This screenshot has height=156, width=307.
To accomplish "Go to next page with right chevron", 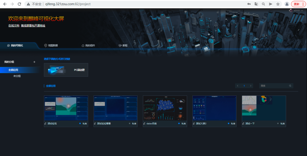I will point(250,86).
